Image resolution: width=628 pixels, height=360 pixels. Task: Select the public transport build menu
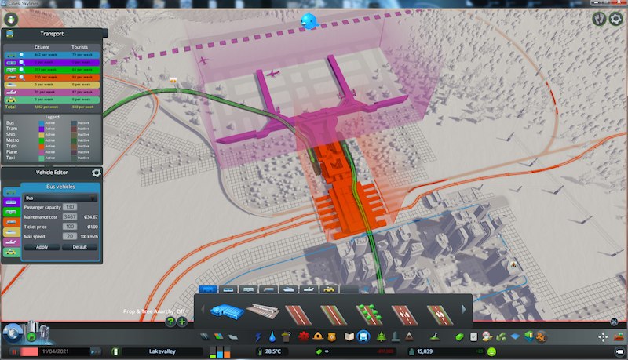point(363,336)
